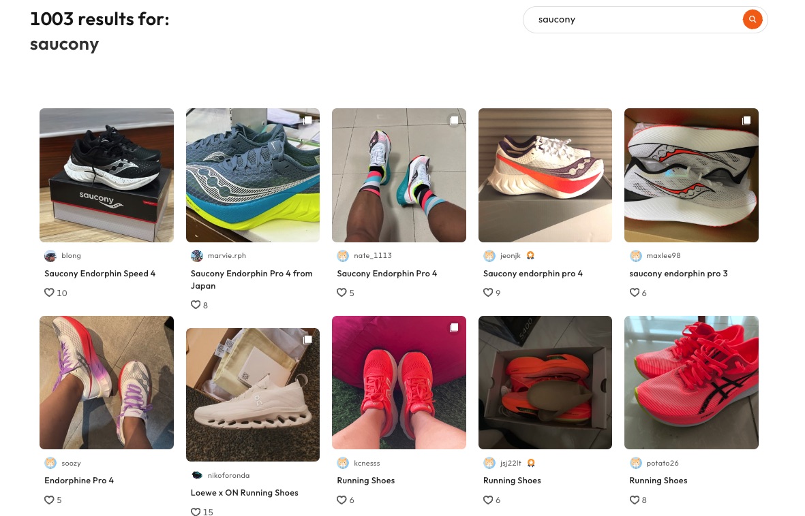The width and height of the screenshot is (805, 516).
Task: Click the kcnesss username link
Action: click(367, 463)
